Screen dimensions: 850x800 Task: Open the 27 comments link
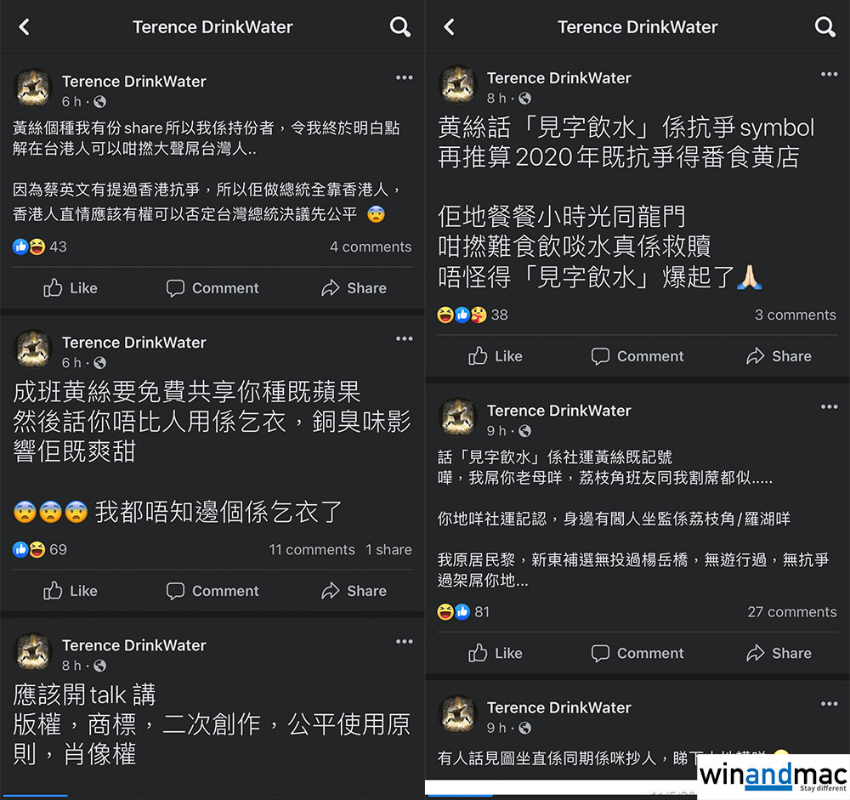tap(792, 612)
